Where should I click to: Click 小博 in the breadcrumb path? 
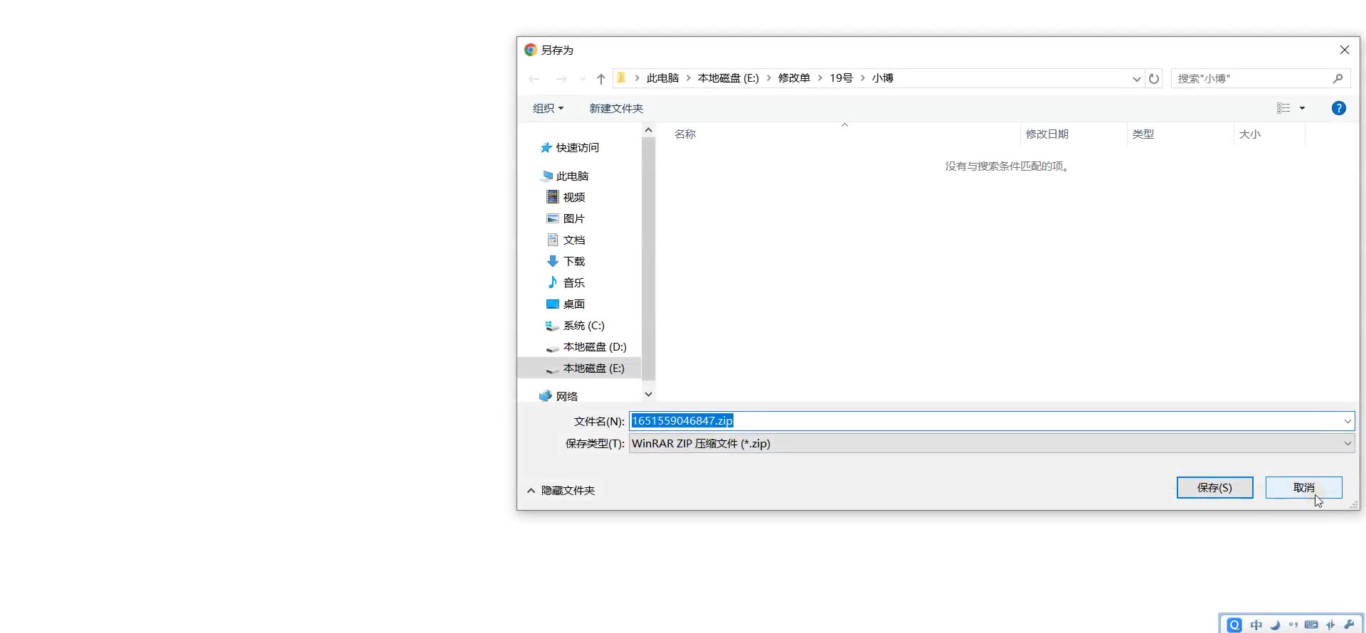(882, 78)
